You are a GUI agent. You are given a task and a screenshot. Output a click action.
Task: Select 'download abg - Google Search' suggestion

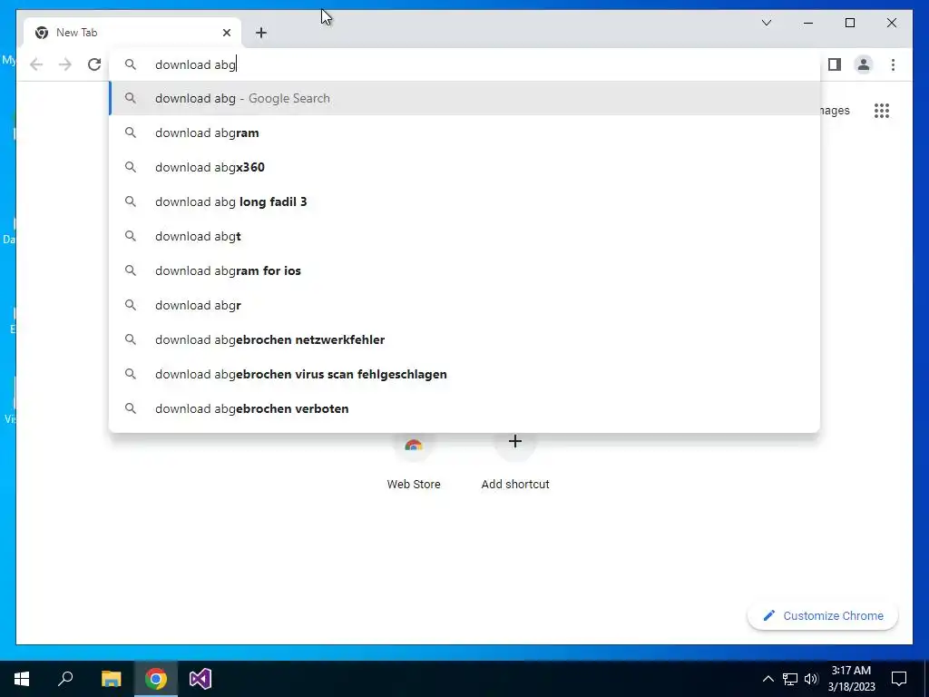465,98
